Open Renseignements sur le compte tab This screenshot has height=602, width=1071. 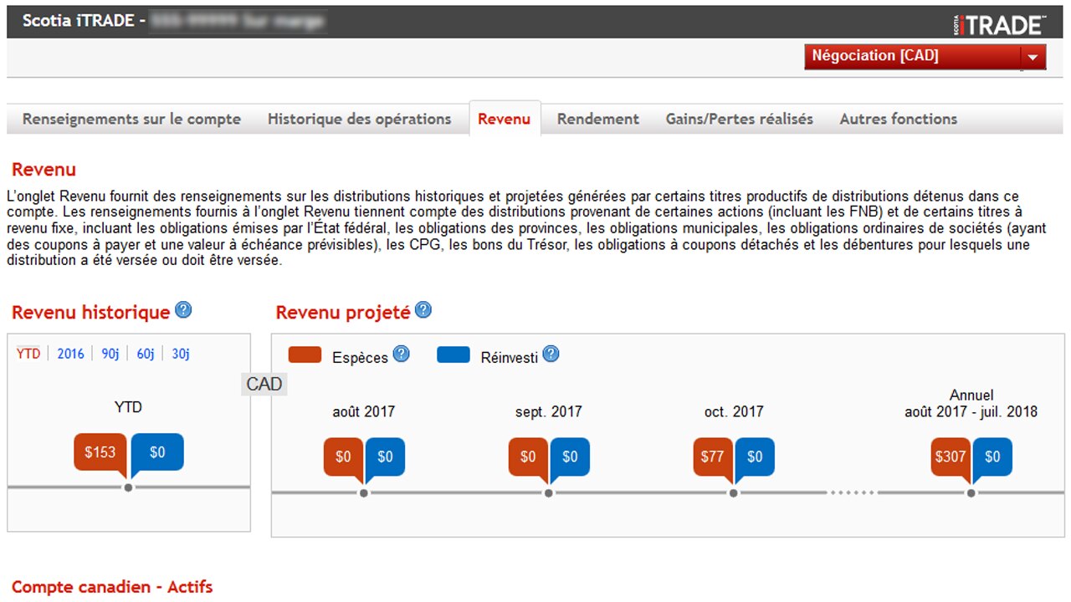coord(131,119)
